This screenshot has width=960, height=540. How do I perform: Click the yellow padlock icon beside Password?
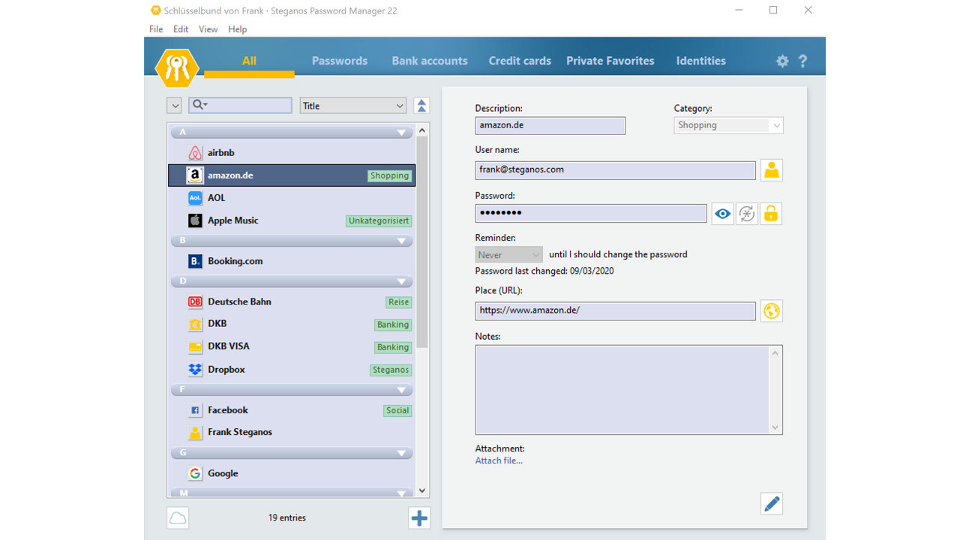coord(771,214)
